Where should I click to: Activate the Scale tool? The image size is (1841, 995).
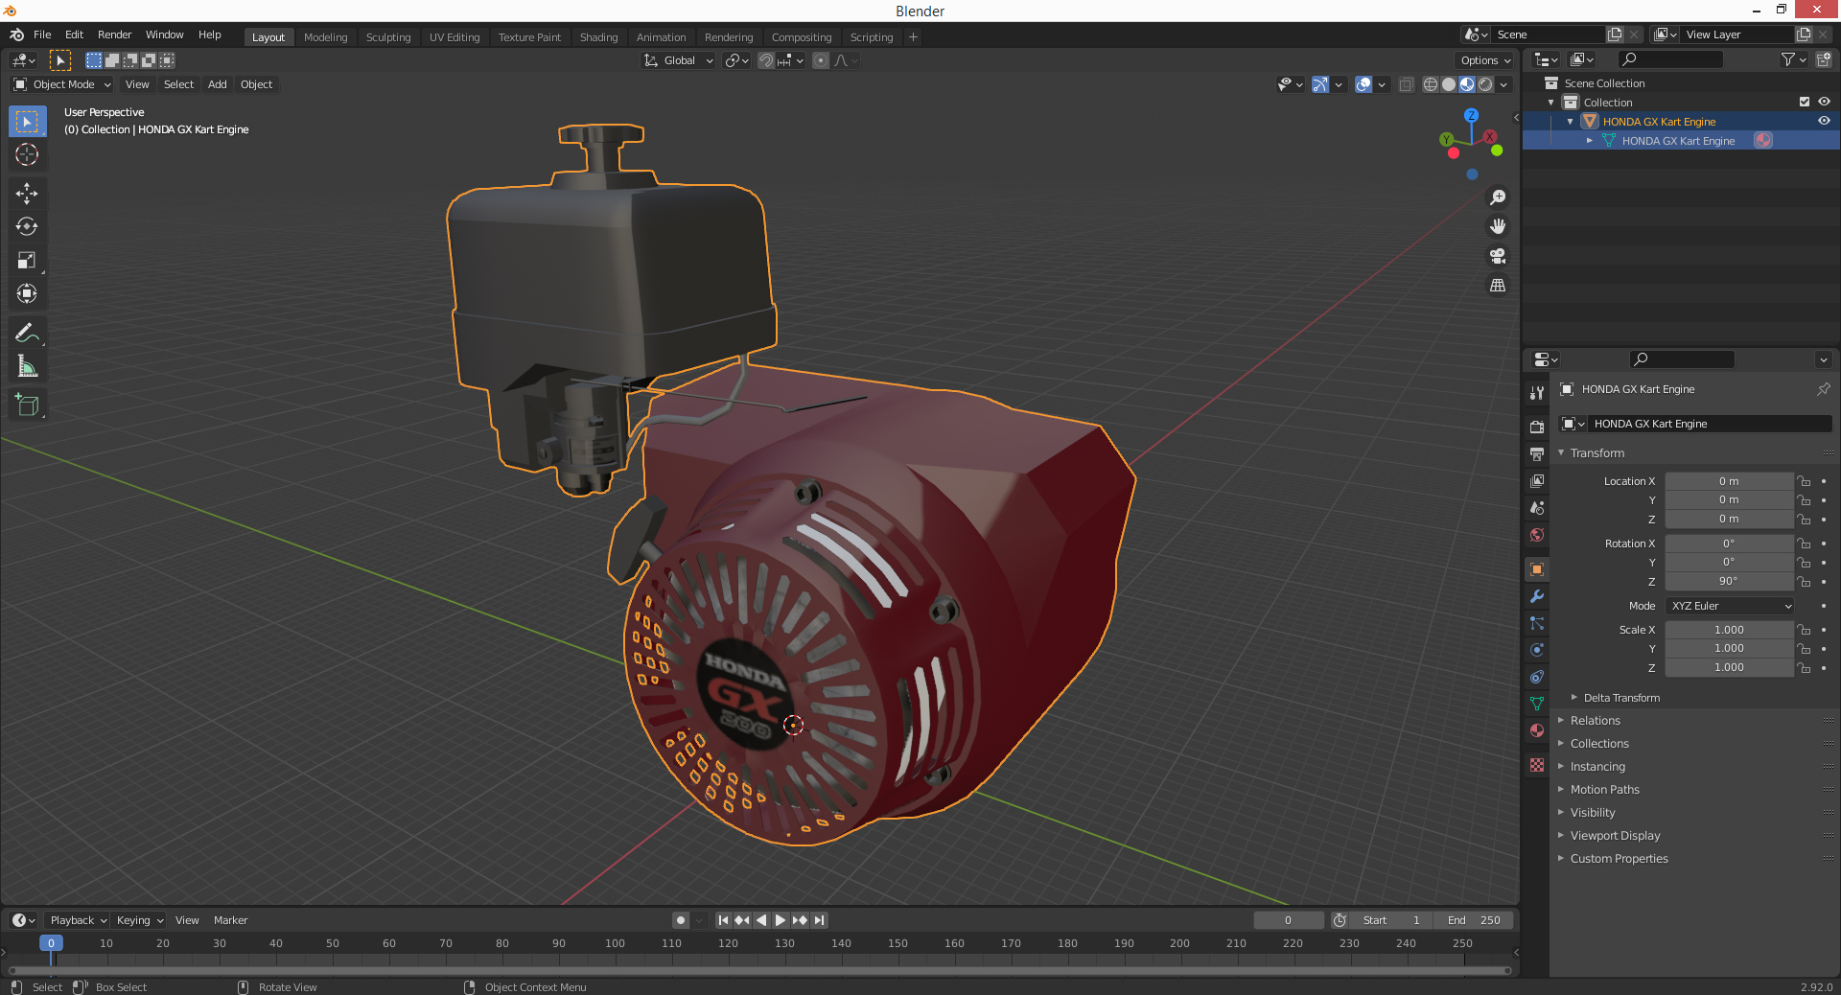27,261
